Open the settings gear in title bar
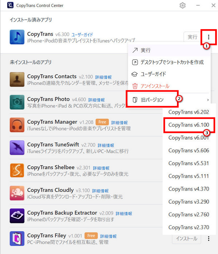Screen dimensions: 218x254 coord(182,5)
